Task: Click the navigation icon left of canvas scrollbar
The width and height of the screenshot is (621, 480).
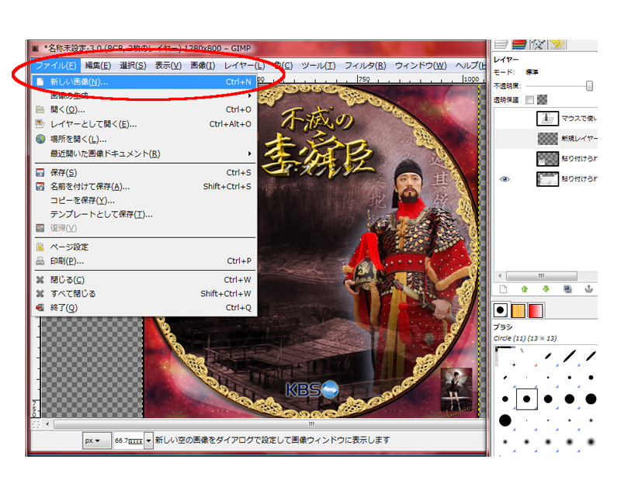Action: coord(36,424)
